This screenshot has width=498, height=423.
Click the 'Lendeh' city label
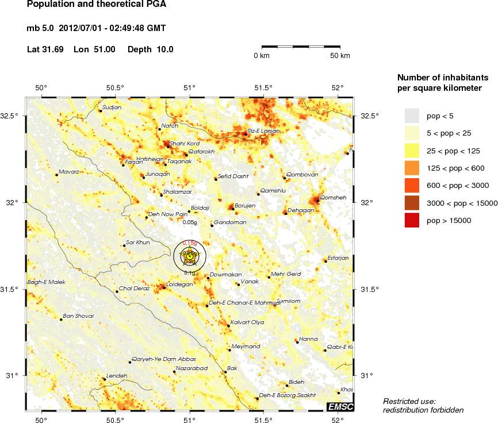tap(117, 376)
